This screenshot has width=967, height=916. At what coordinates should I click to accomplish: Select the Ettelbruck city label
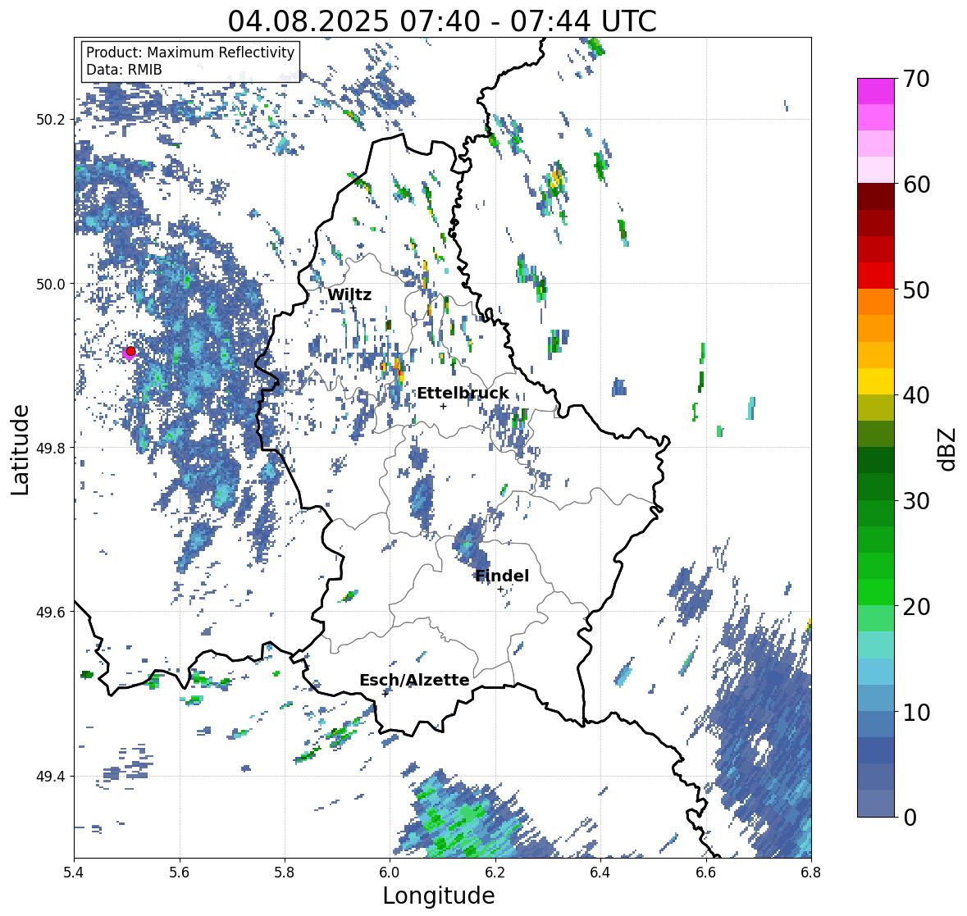tap(463, 394)
